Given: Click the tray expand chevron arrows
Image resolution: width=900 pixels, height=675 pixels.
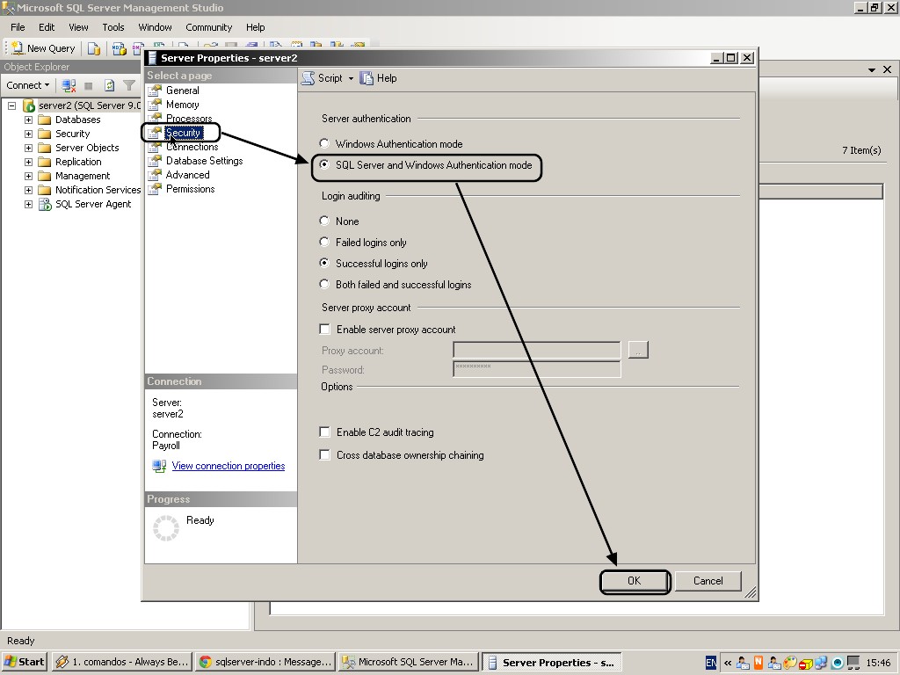Looking at the screenshot, I should coord(728,663).
